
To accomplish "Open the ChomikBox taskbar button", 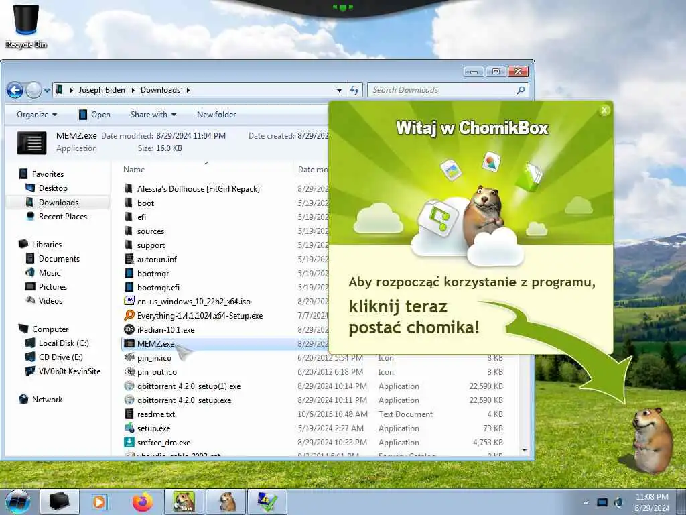I will tap(184, 502).
